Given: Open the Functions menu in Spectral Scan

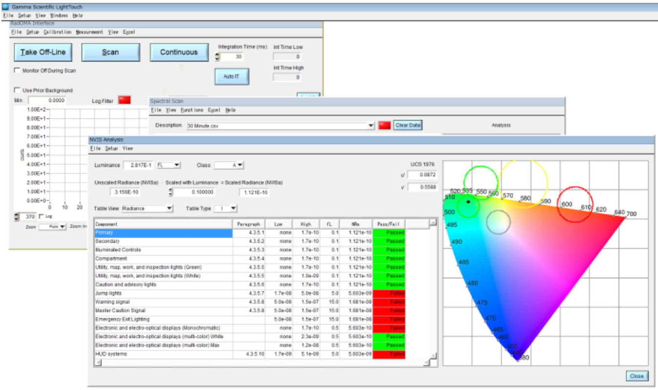Looking at the screenshot, I should pos(192,110).
